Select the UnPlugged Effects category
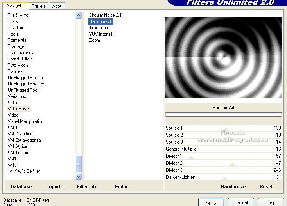The height and width of the screenshot is (206, 287). click(x=25, y=78)
